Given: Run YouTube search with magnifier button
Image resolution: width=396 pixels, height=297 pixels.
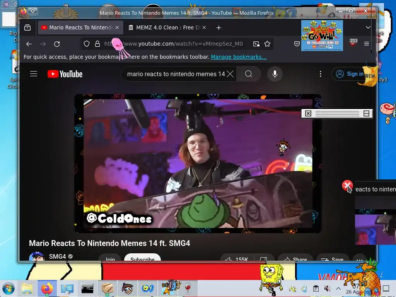Looking at the screenshot, I should point(249,74).
